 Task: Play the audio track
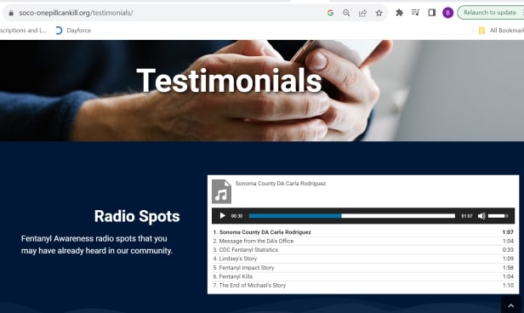pos(222,216)
